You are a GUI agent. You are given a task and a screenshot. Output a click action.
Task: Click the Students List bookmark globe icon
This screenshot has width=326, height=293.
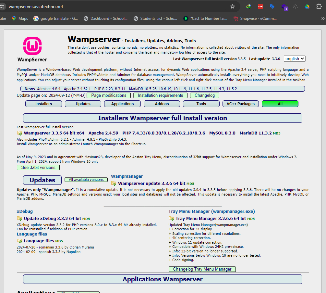pyautogui.click(x=136, y=19)
